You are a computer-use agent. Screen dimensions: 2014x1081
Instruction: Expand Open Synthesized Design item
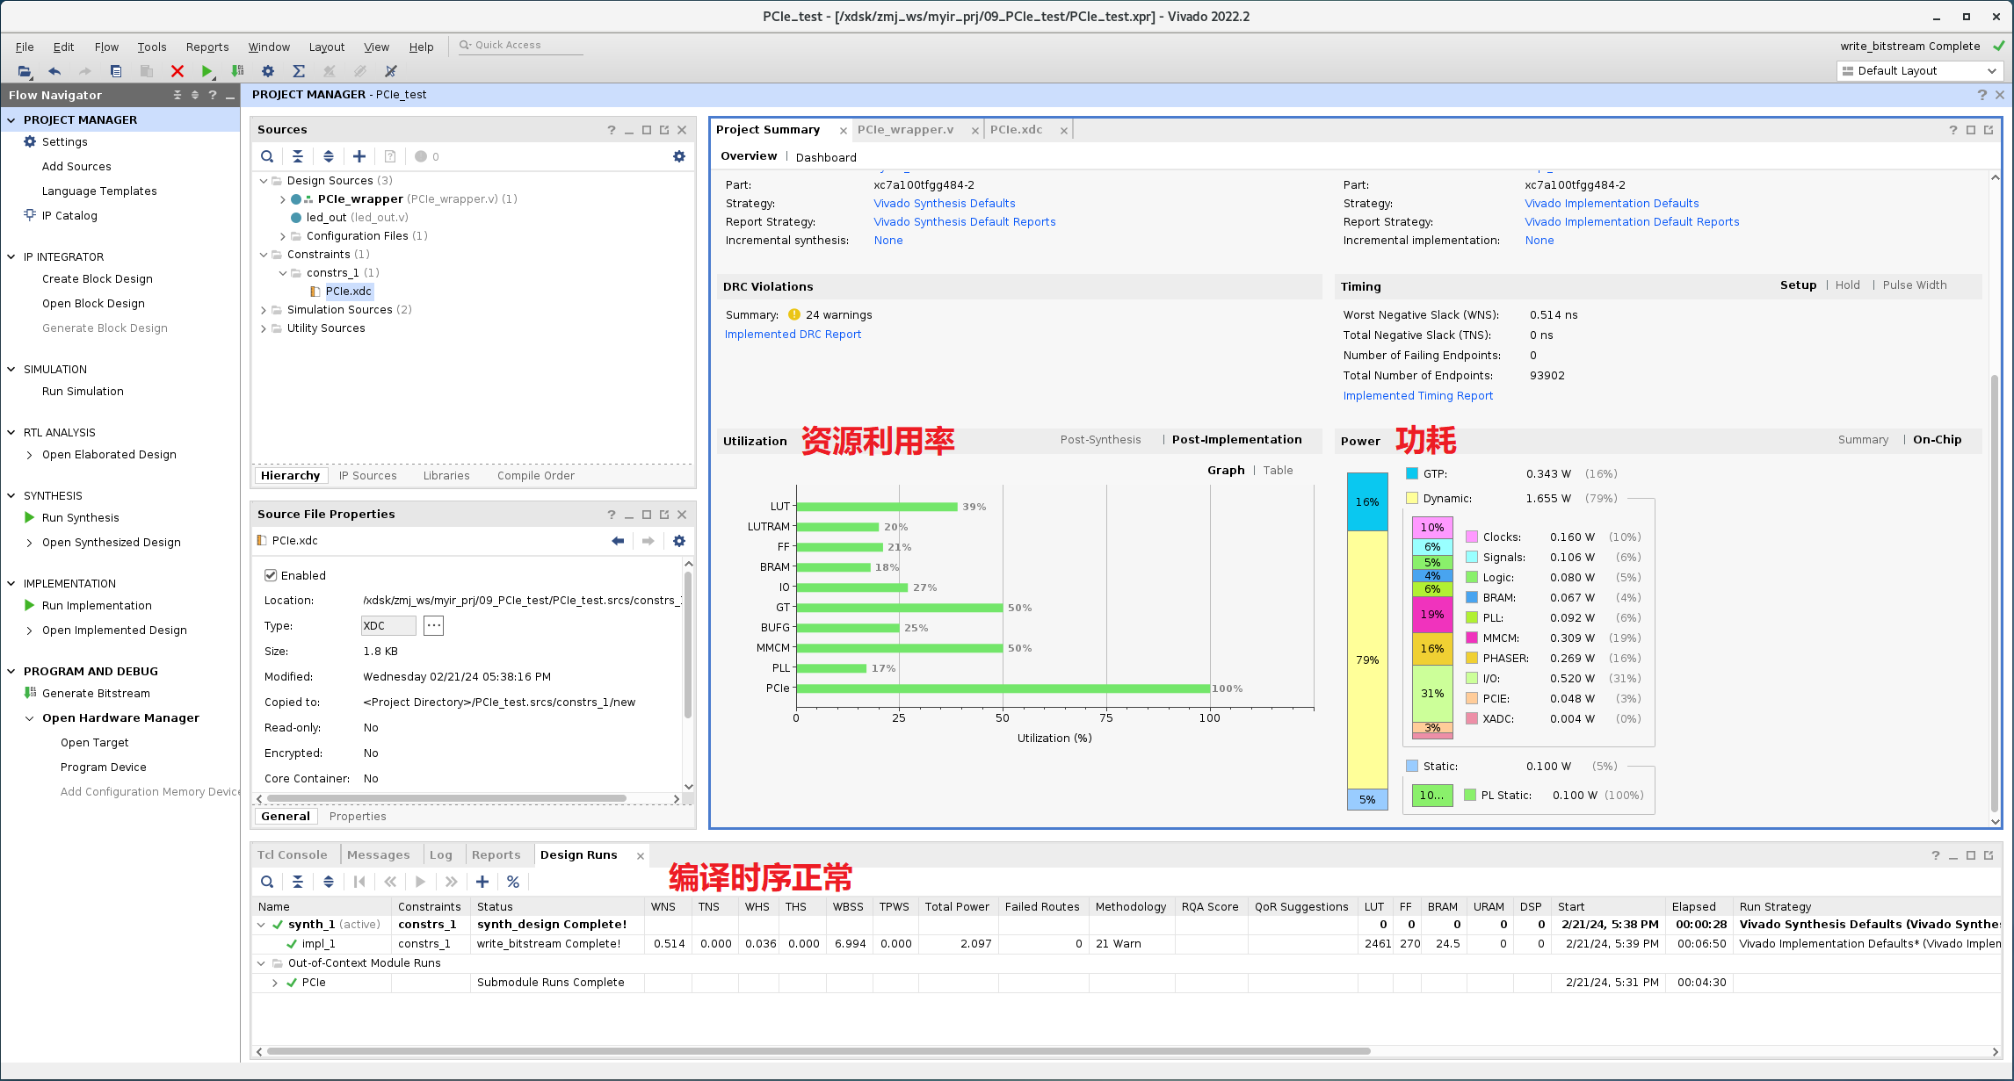pos(30,543)
